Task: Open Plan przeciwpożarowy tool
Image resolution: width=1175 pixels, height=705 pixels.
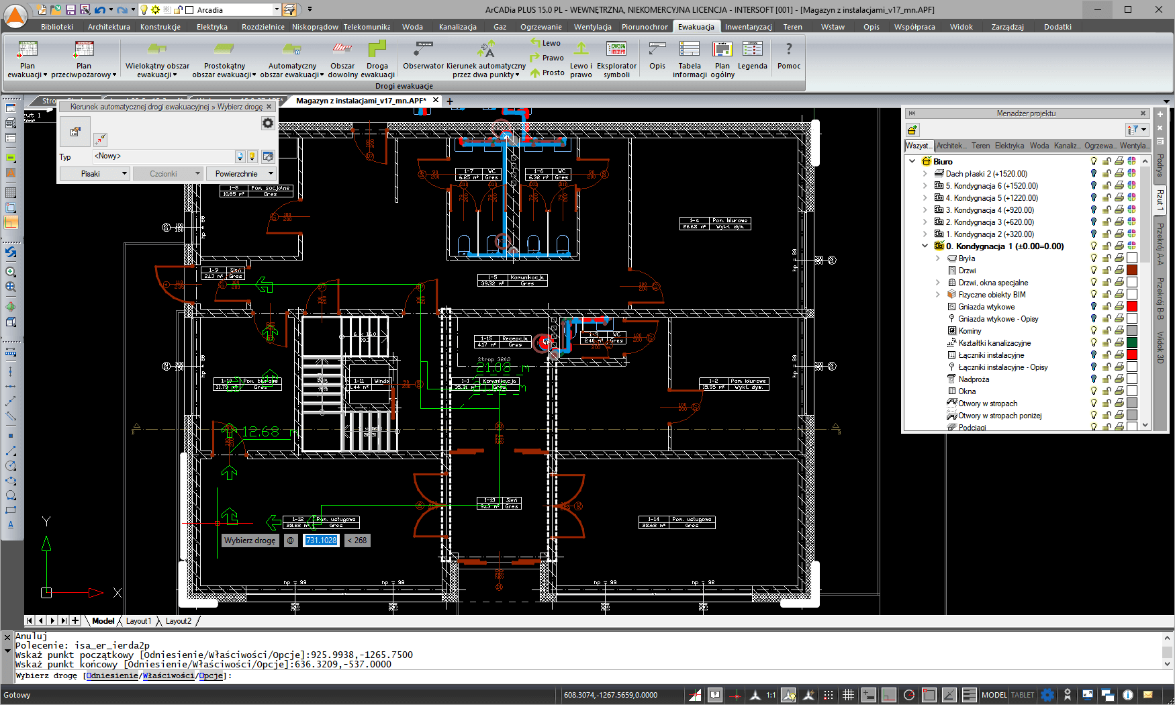Action: [84, 59]
